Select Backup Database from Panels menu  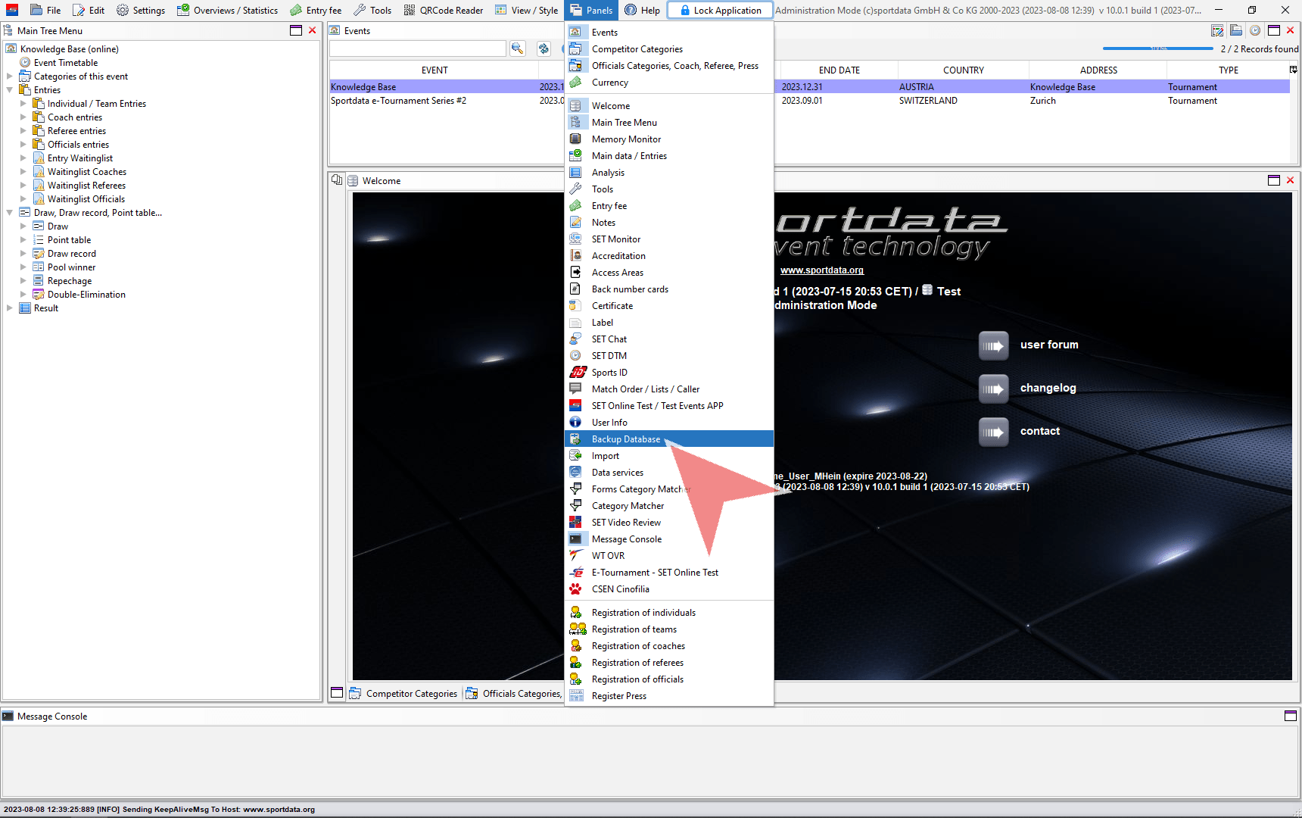point(625,439)
